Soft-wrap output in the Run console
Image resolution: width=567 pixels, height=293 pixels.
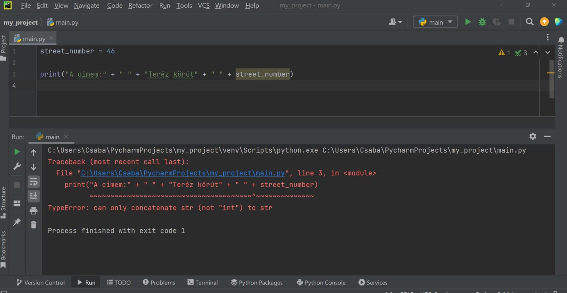point(34,181)
